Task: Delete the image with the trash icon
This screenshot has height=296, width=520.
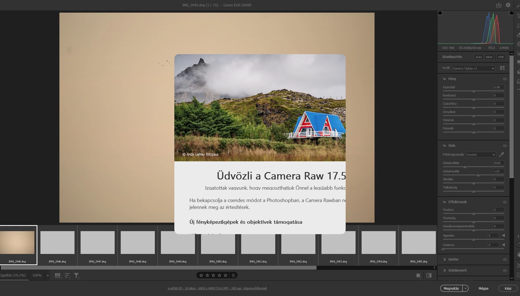Action: point(233,275)
